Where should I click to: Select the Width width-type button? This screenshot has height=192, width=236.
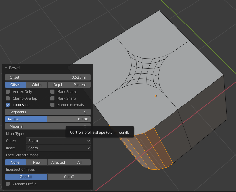click(37, 85)
